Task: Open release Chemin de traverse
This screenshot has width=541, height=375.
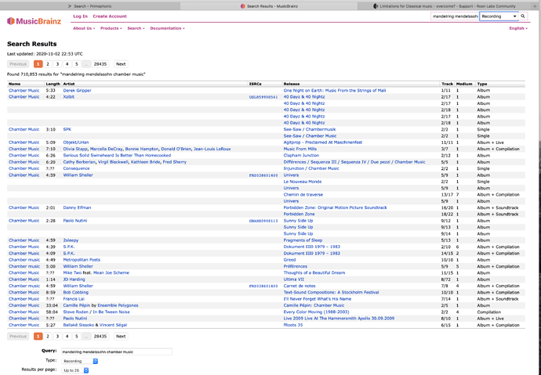Action: click(x=303, y=195)
